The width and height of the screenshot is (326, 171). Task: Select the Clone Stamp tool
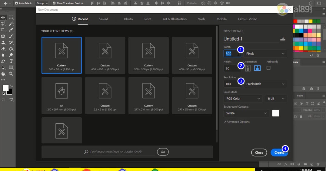(3, 43)
